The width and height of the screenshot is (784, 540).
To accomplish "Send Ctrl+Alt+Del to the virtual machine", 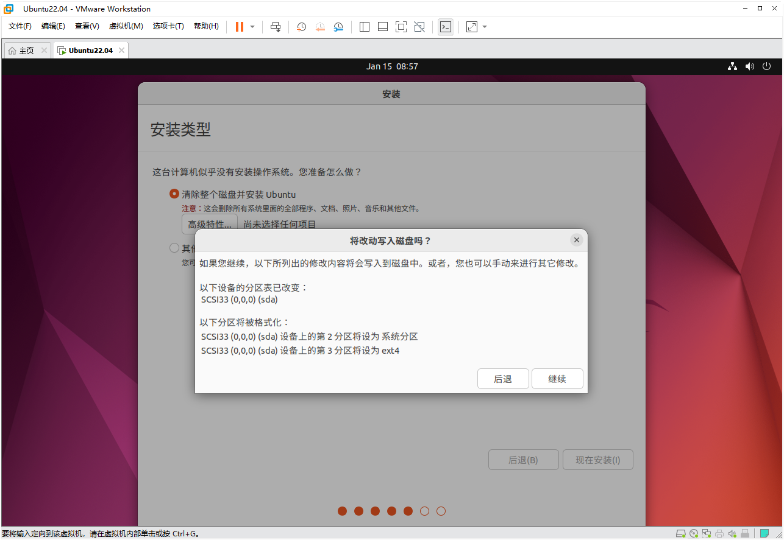I will coord(276,27).
